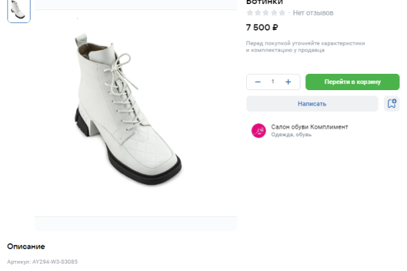
Task: Click the "Написать" message seller button
Action: click(x=312, y=104)
